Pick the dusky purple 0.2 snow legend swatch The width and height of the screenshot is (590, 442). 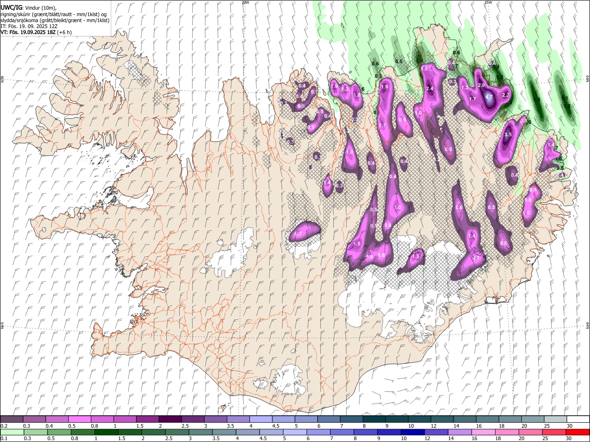point(12,419)
